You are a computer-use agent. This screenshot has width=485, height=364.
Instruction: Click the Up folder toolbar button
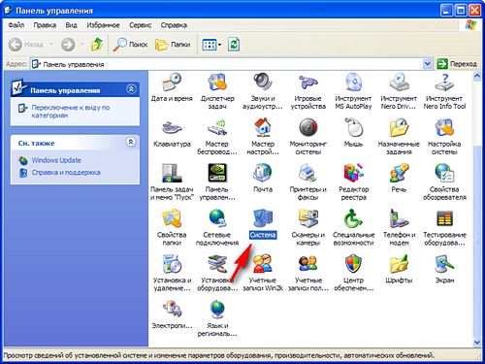pos(97,45)
